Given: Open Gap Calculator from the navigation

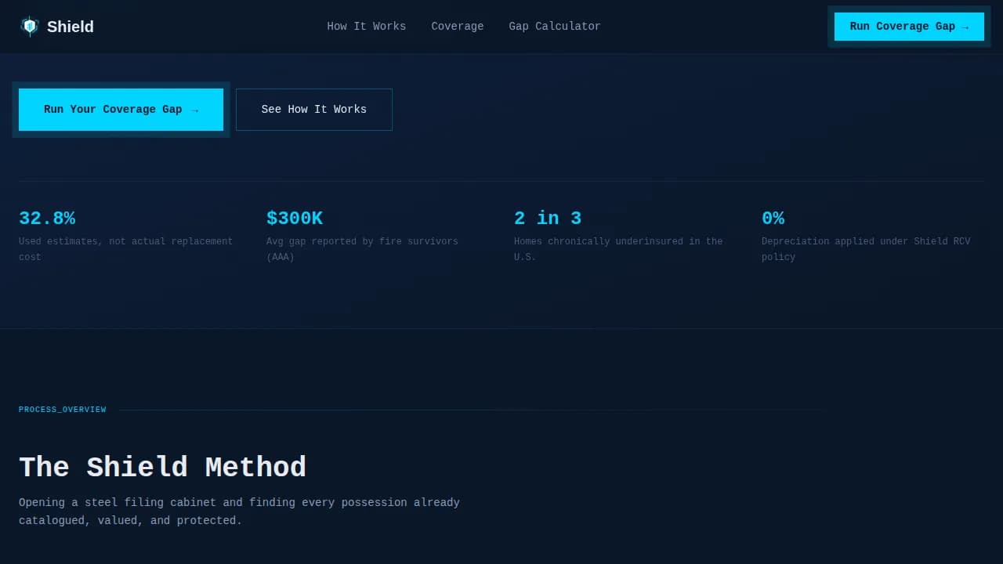Looking at the screenshot, I should point(554,27).
